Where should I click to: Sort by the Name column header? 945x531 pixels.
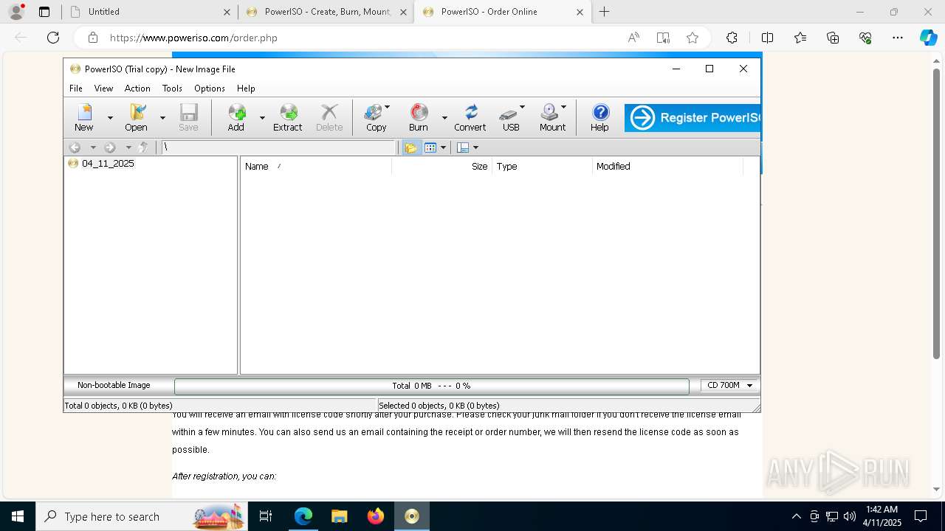coord(316,167)
